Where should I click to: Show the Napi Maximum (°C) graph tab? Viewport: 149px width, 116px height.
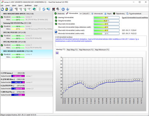(86, 50)
